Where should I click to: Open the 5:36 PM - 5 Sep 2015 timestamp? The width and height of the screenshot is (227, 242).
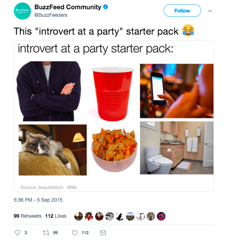(x=38, y=200)
